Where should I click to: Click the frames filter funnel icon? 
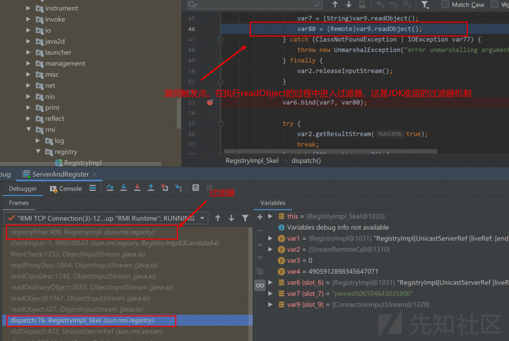pos(245,218)
